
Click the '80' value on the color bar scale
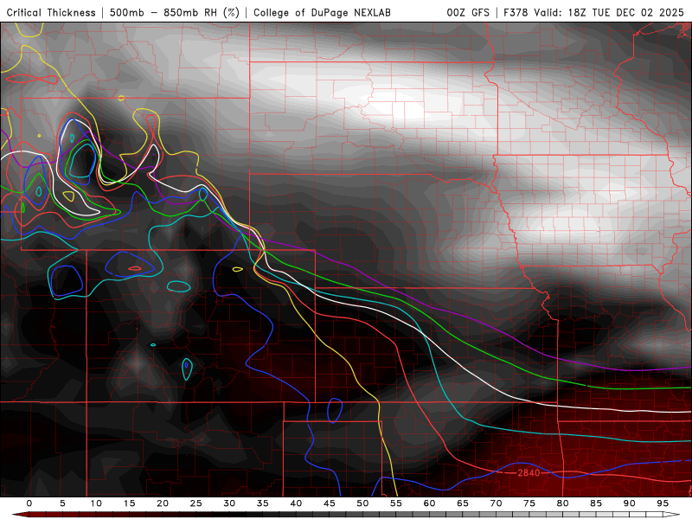pos(562,503)
